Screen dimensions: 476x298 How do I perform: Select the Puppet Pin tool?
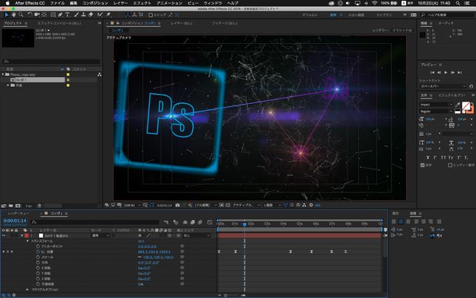click(x=108, y=15)
